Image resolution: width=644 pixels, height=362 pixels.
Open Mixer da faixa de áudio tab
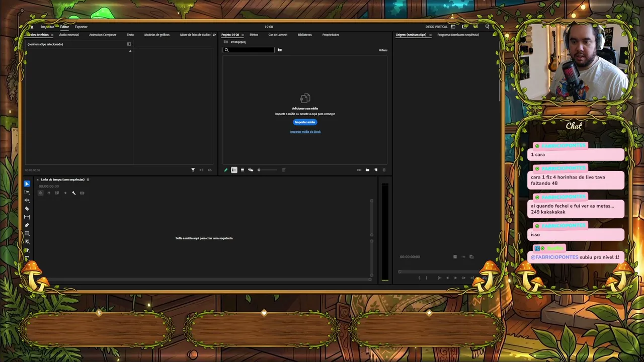coord(195,35)
